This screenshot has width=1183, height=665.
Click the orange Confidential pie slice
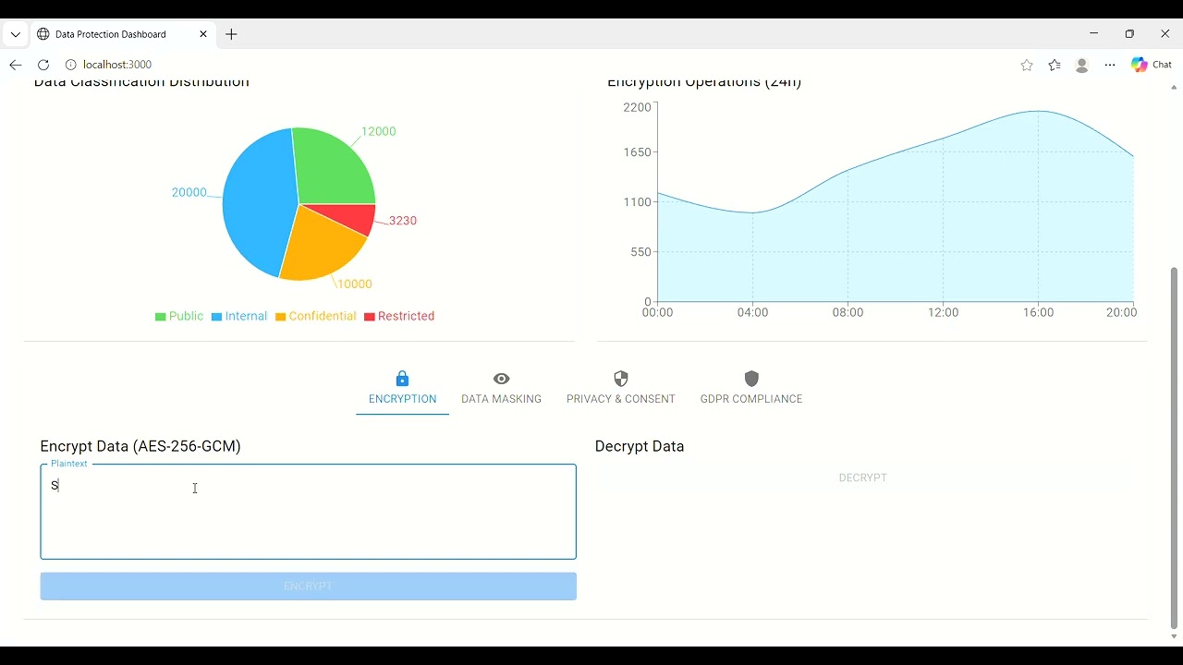pyautogui.click(x=320, y=245)
